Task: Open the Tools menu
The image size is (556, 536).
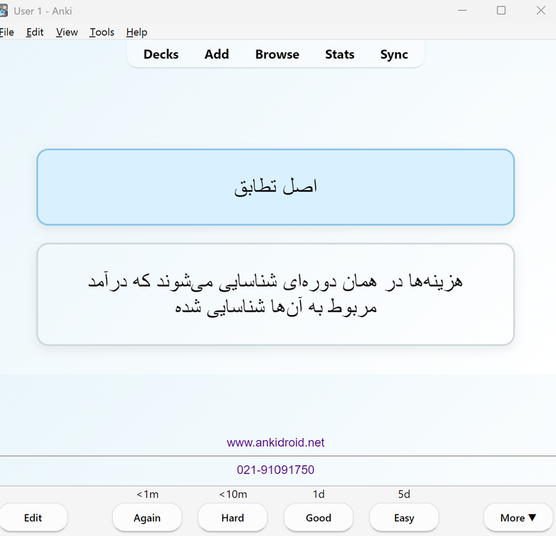Action: [x=101, y=32]
